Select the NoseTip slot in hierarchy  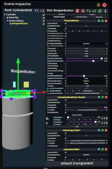pyautogui.click(x=14, y=17)
